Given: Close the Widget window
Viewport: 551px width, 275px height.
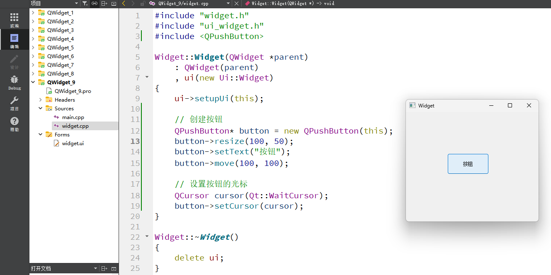Looking at the screenshot, I should 529,105.
